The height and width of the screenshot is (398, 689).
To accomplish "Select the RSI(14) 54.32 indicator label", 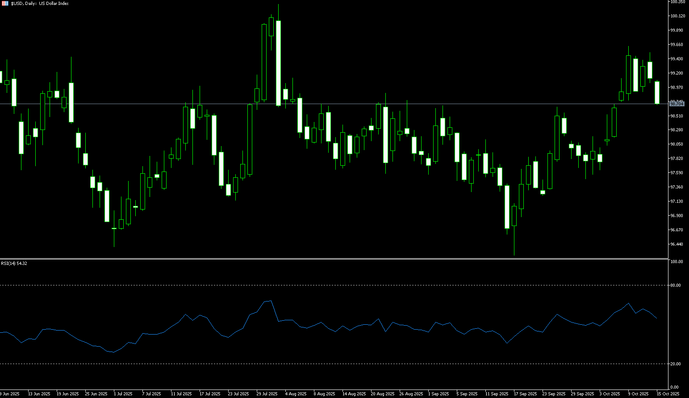I will 14,264.
